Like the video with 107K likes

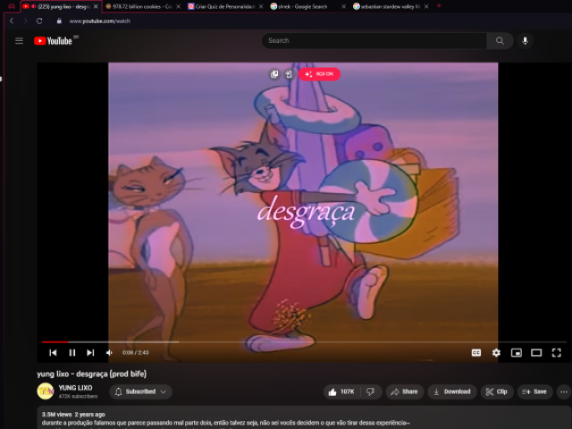pyautogui.click(x=342, y=391)
